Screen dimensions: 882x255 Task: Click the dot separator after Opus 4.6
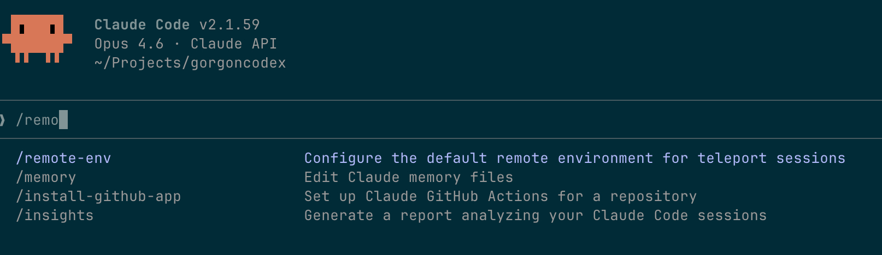[177, 44]
